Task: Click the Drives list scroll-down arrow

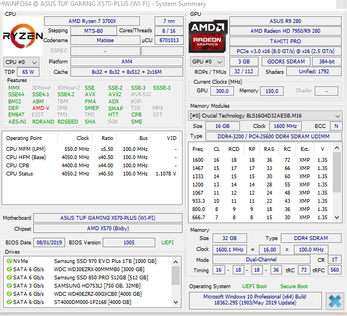Action: tap(176, 302)
